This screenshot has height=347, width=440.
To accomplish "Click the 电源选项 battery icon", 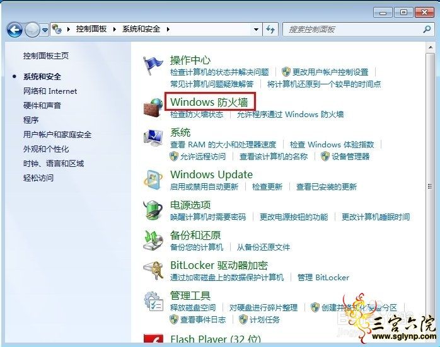I will [153, 210].
